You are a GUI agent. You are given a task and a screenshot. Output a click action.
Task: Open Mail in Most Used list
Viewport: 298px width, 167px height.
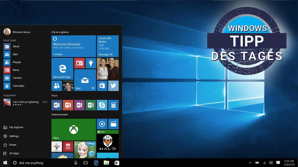click(11, 54)
